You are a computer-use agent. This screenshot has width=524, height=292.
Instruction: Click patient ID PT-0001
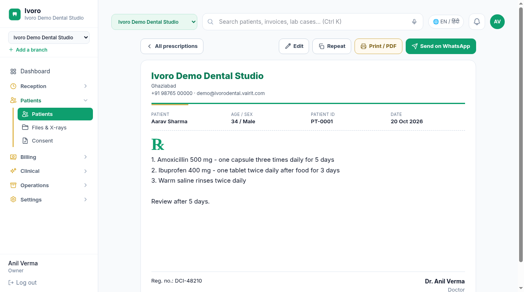pos(322,122)
